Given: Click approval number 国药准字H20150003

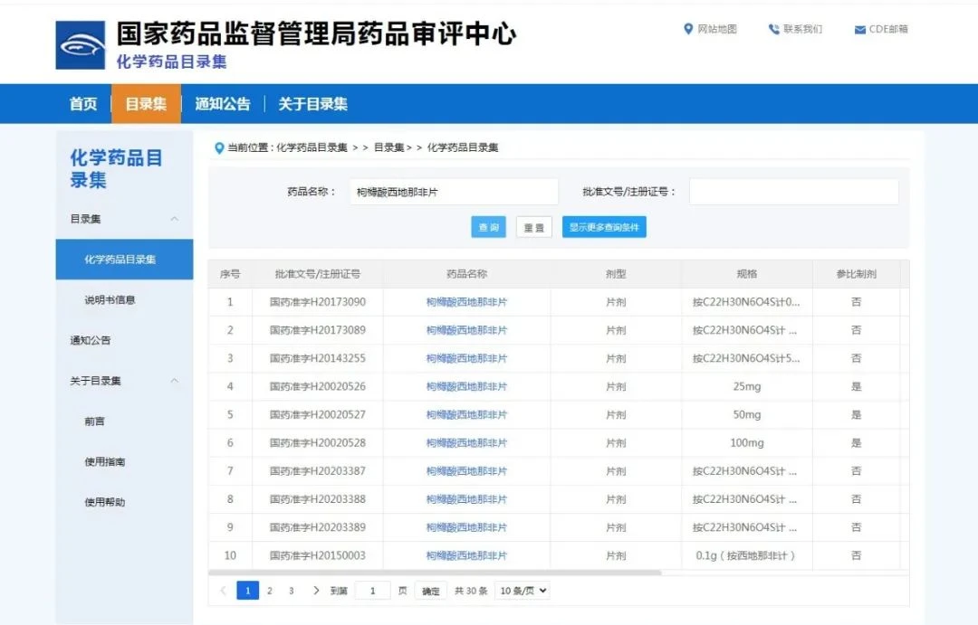Looking at the screenshot, I should pyautogui.click(x=318, y=556).
